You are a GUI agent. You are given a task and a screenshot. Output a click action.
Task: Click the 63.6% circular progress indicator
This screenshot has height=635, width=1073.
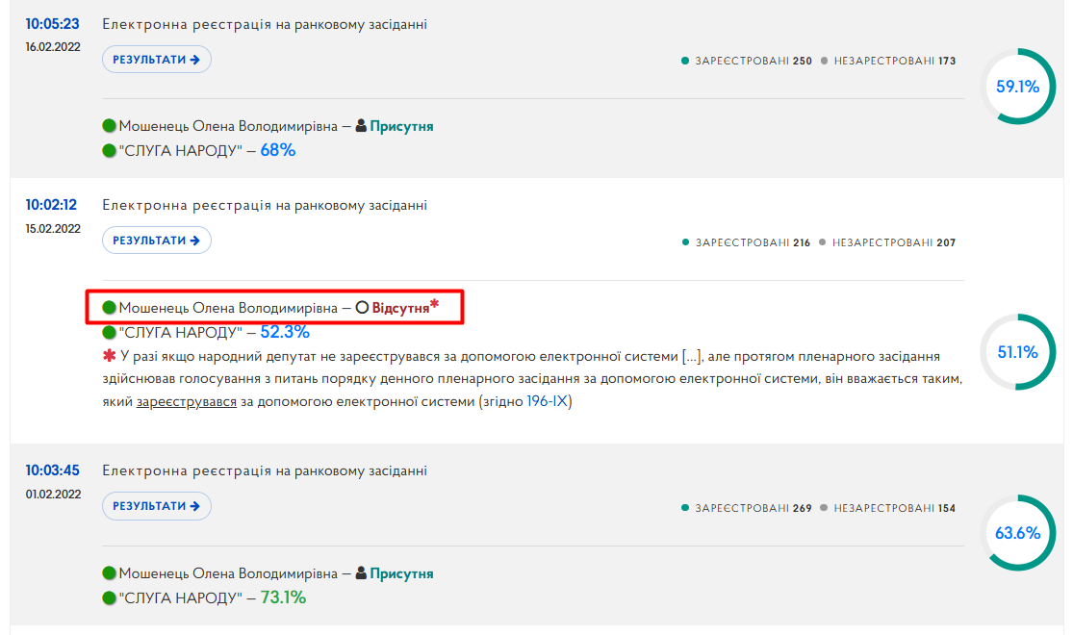click(x=1017, y=532)
